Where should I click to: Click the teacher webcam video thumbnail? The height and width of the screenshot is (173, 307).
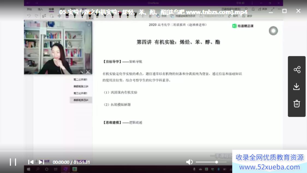[58, 47]
